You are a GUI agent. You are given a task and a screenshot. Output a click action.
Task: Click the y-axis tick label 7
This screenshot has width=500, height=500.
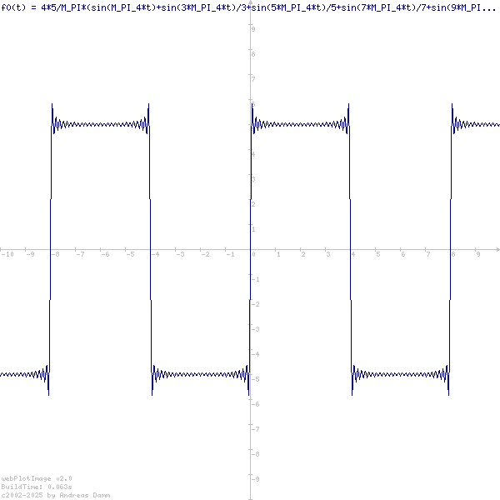(253, 79)
